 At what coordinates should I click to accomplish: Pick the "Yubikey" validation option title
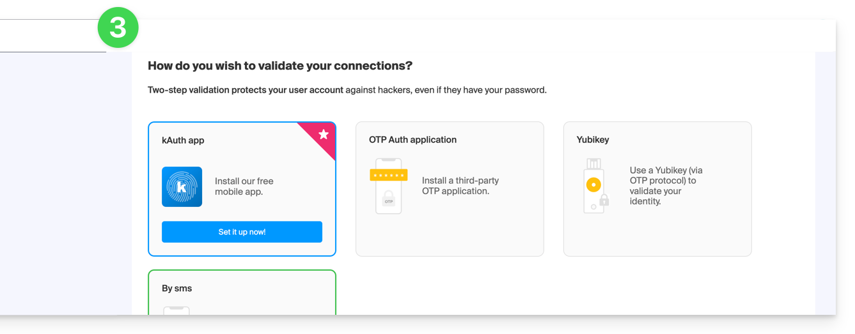(592, 139)
